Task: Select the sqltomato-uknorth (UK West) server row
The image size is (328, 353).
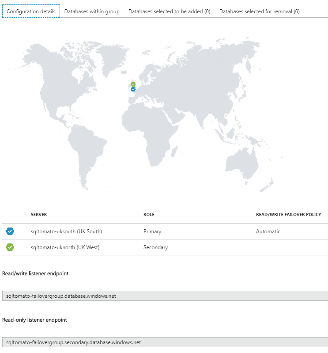Action: click(165, 247)
